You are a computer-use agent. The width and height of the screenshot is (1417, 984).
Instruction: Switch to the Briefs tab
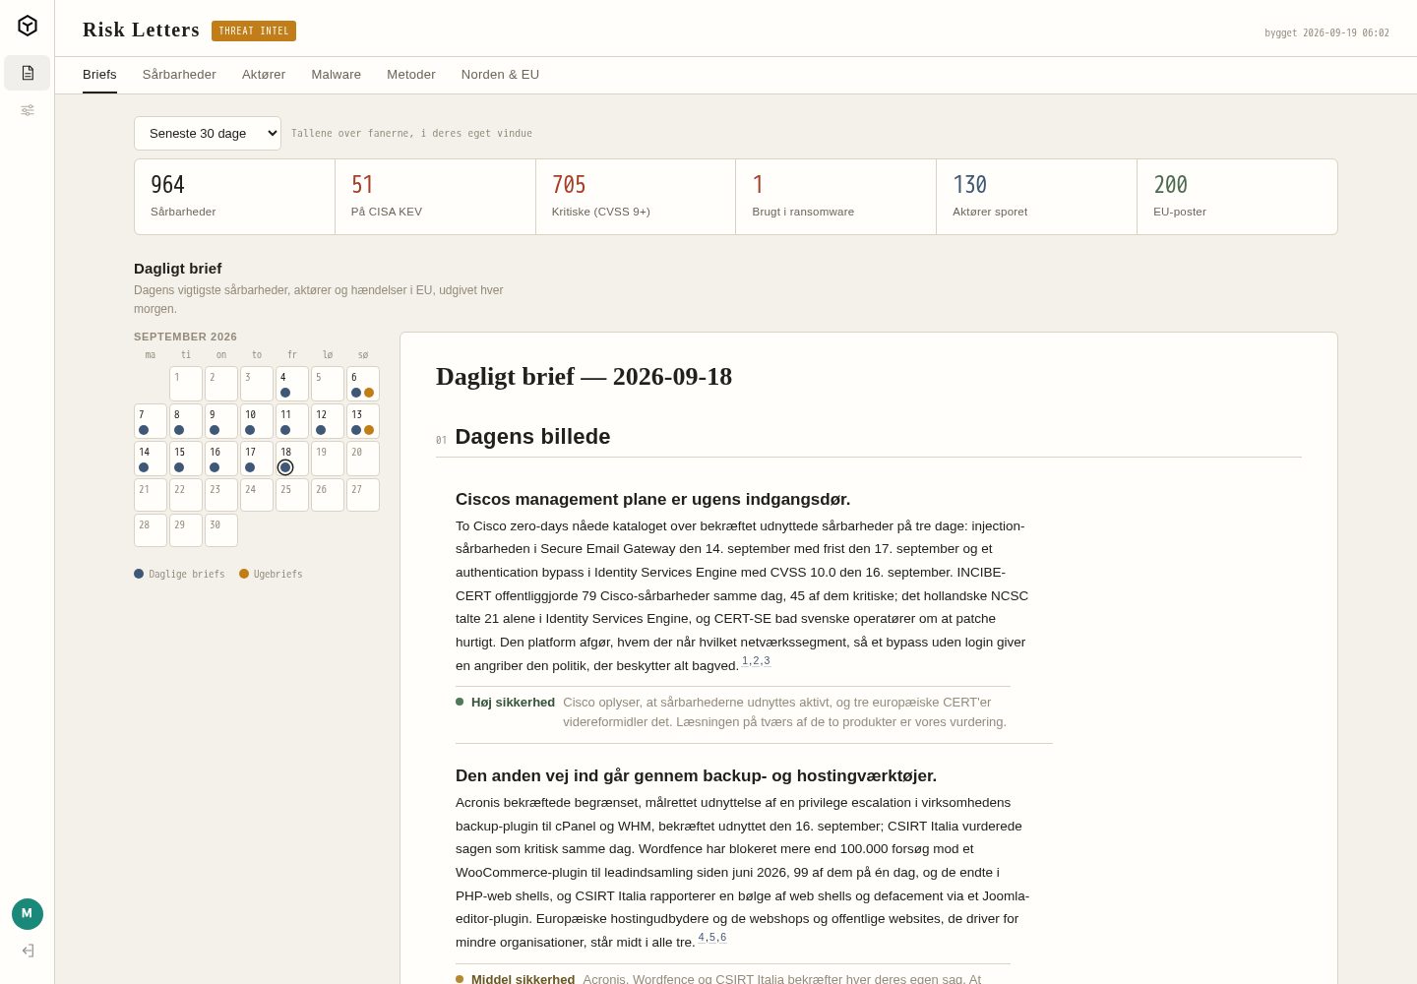99,75
